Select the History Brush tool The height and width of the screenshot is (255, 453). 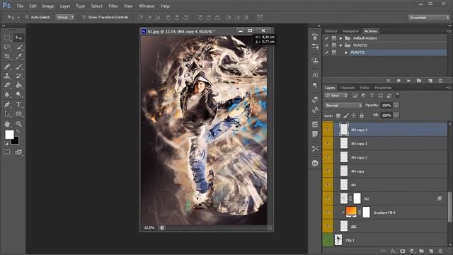(19, 76)
